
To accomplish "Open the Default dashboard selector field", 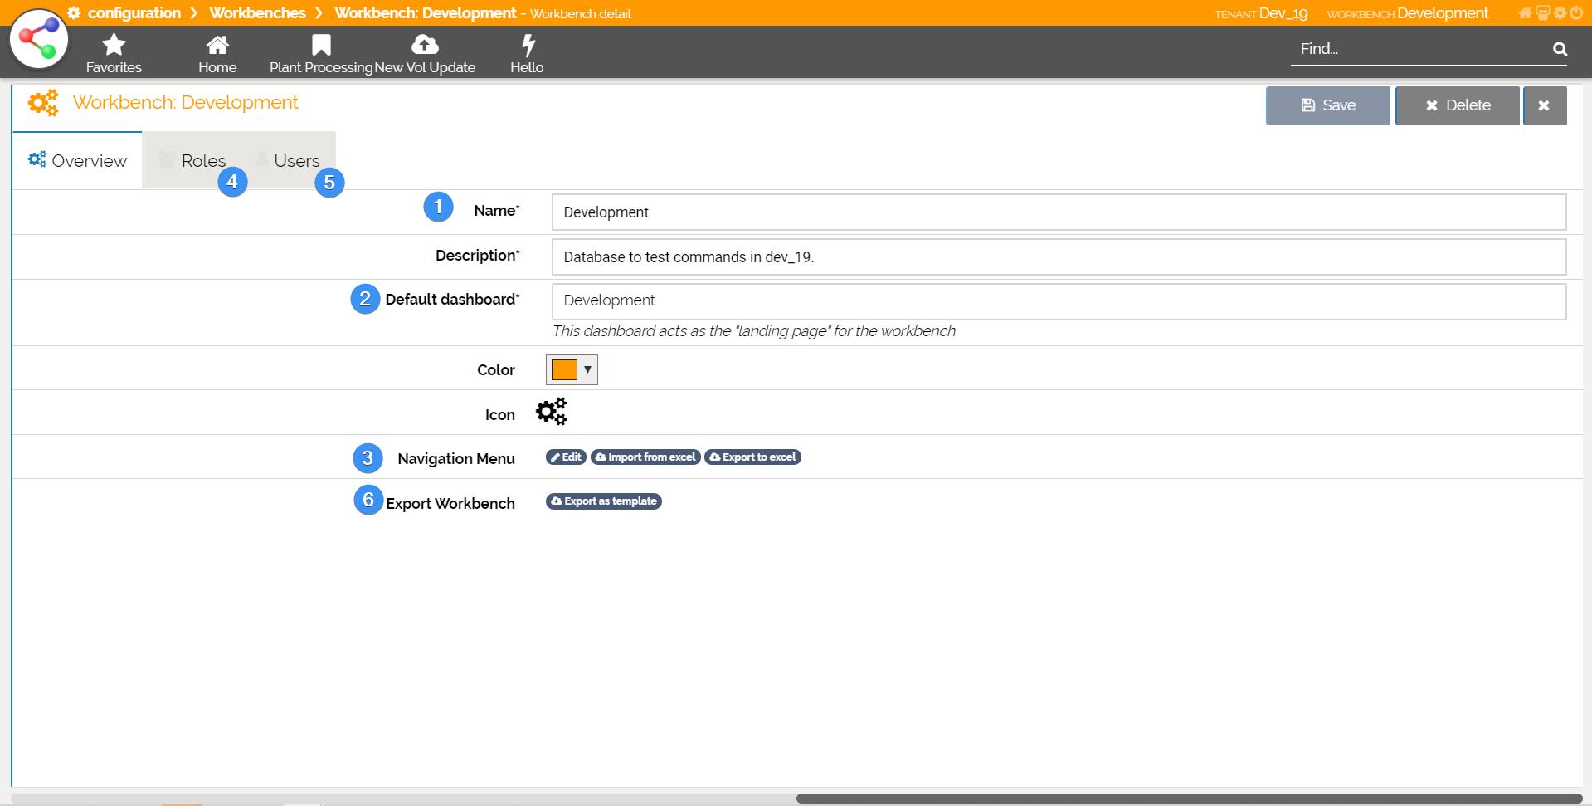I will click(x=1058, y=300).
